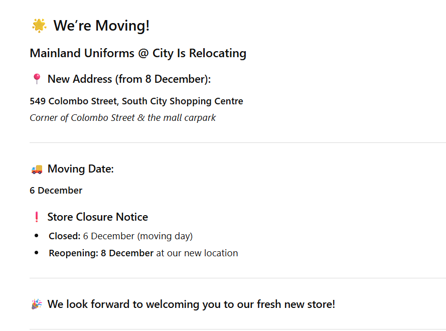Click the "Store Closure Notice" heading
Viewport: 446px width, 331px height.
97,217
